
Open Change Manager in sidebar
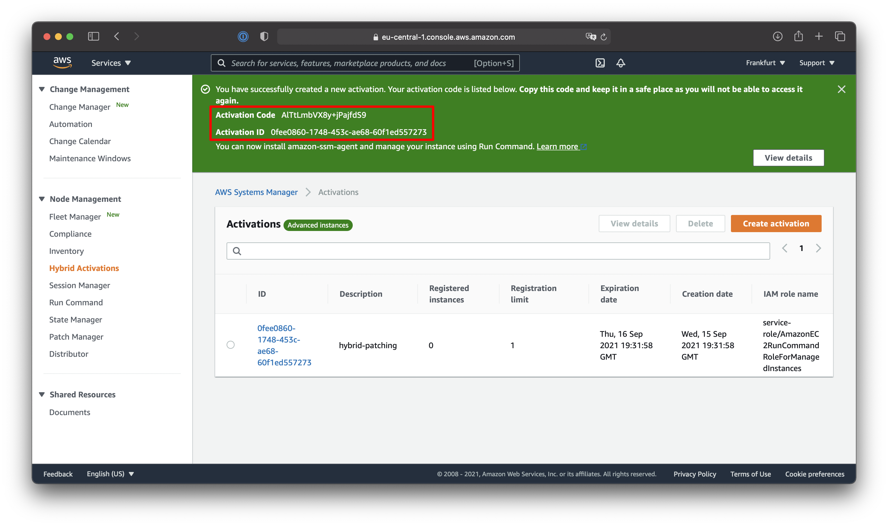[80, 107]
